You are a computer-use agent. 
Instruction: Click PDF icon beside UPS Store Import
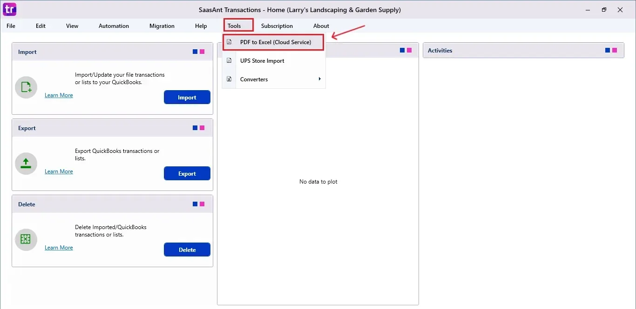click(229, 60)
